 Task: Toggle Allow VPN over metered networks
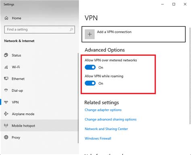point(90,67)
